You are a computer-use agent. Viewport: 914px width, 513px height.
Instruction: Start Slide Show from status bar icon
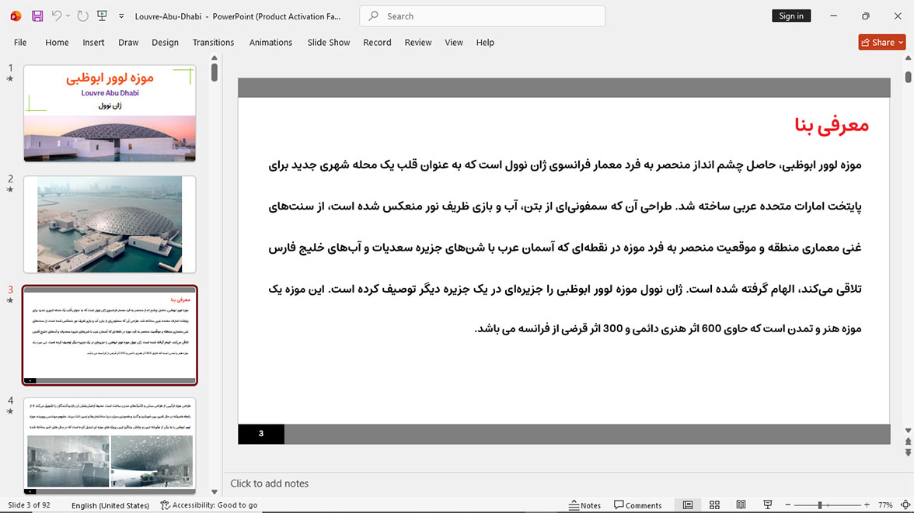pos(768,504)
